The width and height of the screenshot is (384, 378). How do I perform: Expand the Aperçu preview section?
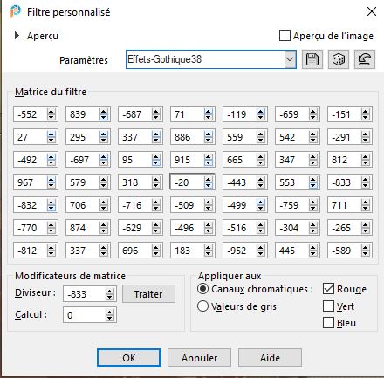pos(17,36)
